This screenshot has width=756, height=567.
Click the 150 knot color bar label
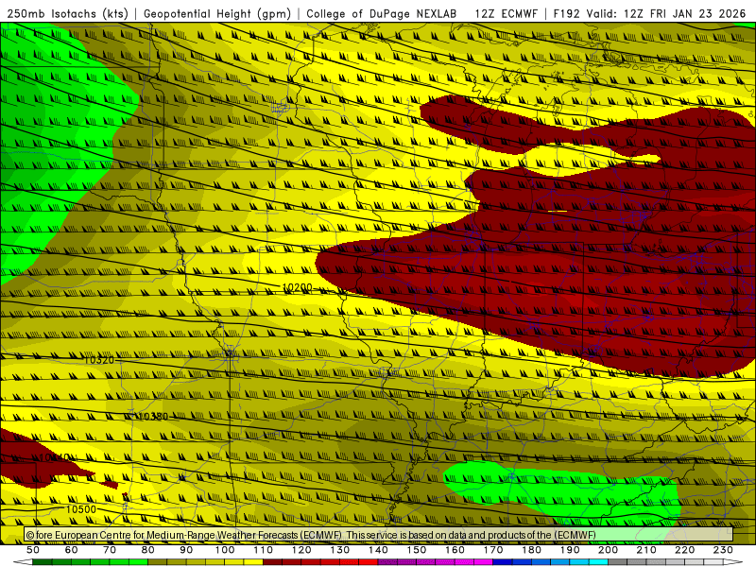point(417,550)
